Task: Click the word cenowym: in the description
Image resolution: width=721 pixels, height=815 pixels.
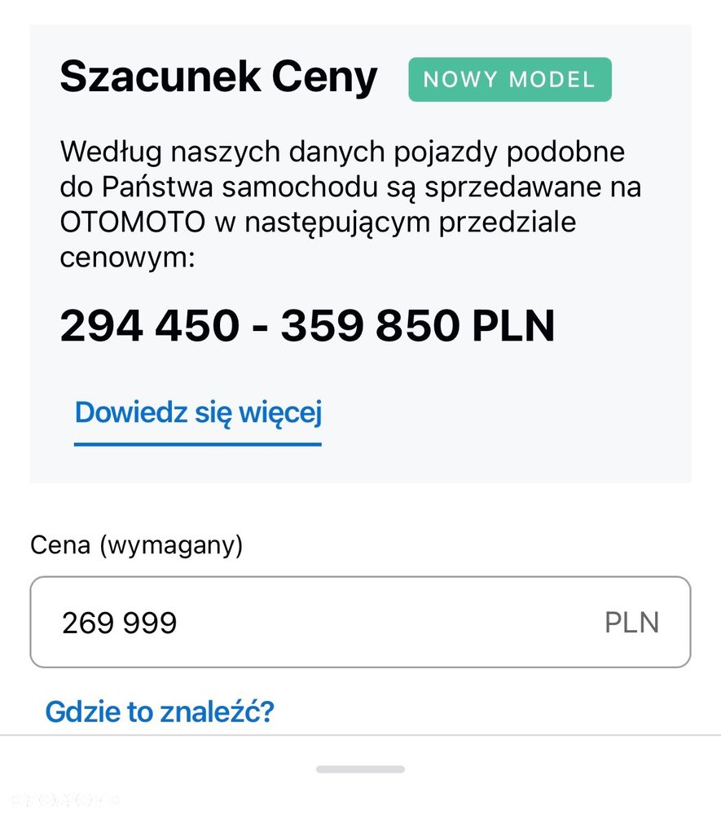Action: [128, 258]
